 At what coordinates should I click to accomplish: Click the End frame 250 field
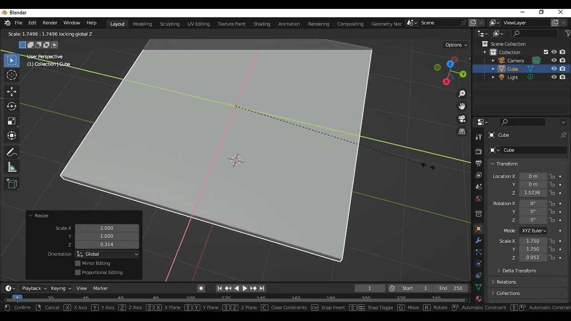tap(451, 288)
